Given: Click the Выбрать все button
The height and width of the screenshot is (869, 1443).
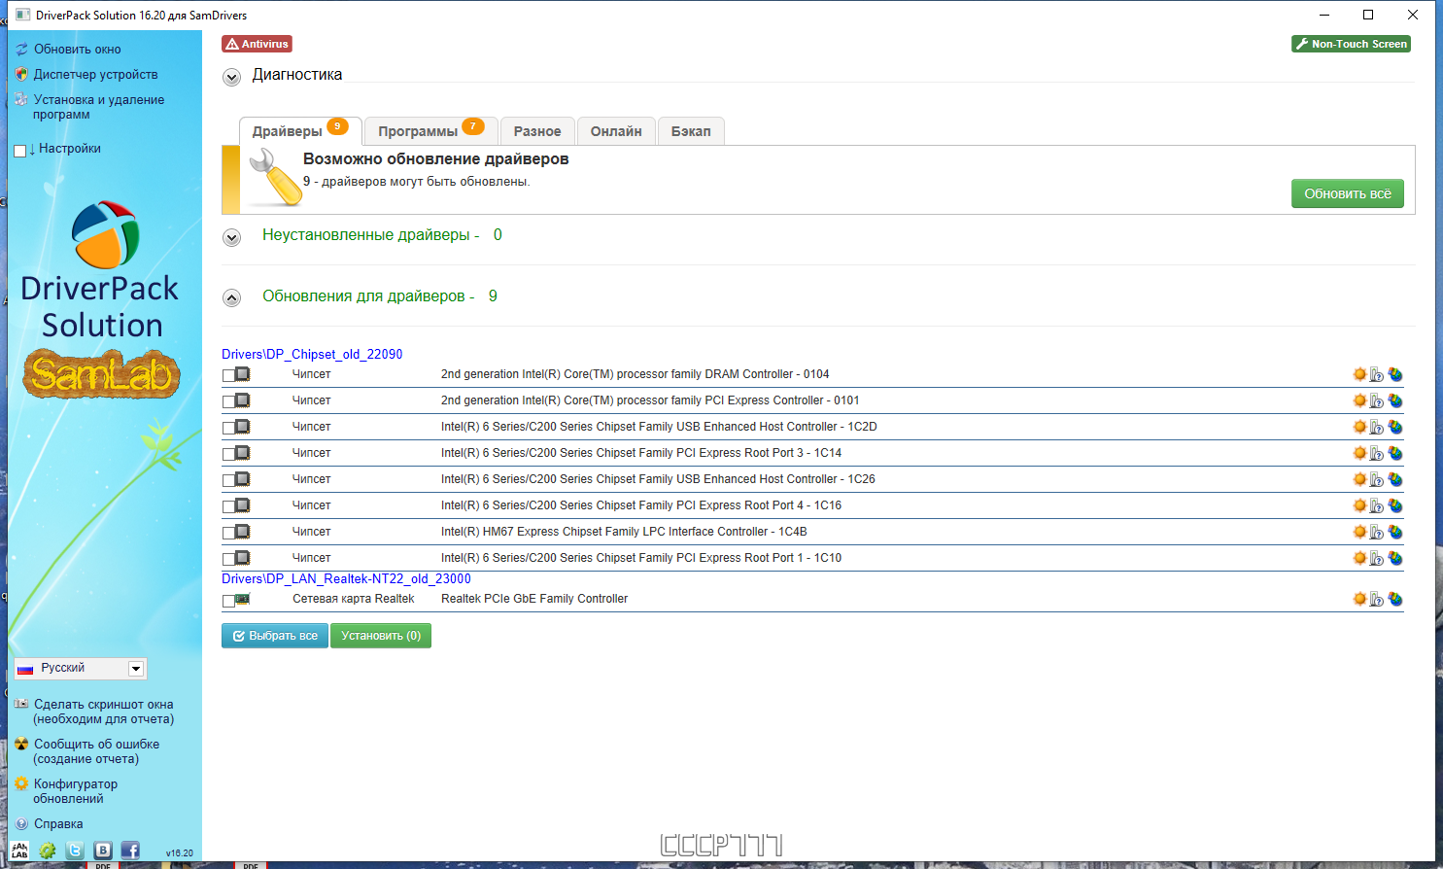Looking at the screenshot, I should pos(275,636).
